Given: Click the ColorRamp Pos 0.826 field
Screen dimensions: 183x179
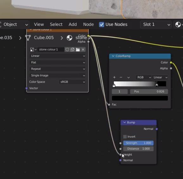Looking at the screenshot, I should point(149,92).
